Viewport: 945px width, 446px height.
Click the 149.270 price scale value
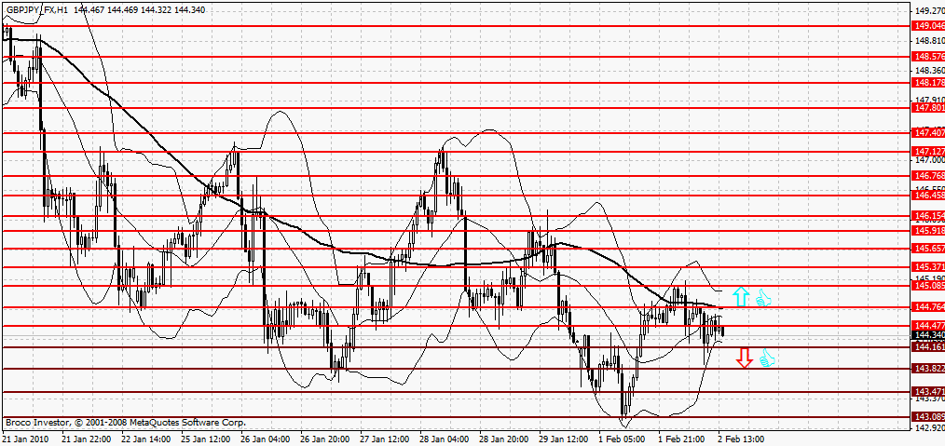(x=929, y=11)
